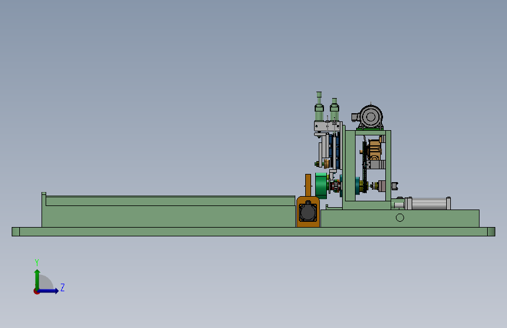
Task: Select the bright green pulley wheel beside the frame
Action: 322,186
